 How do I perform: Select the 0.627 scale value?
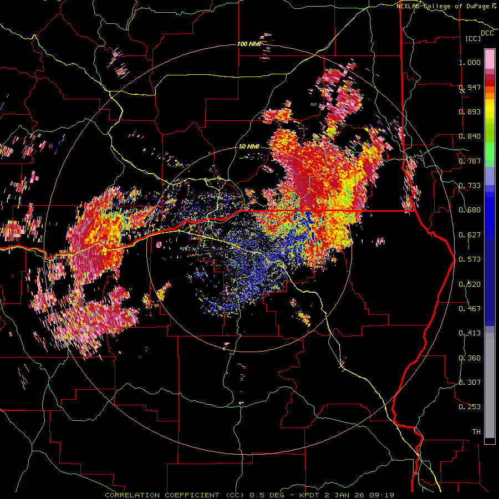pyautogui.click(x=470, y=235)
